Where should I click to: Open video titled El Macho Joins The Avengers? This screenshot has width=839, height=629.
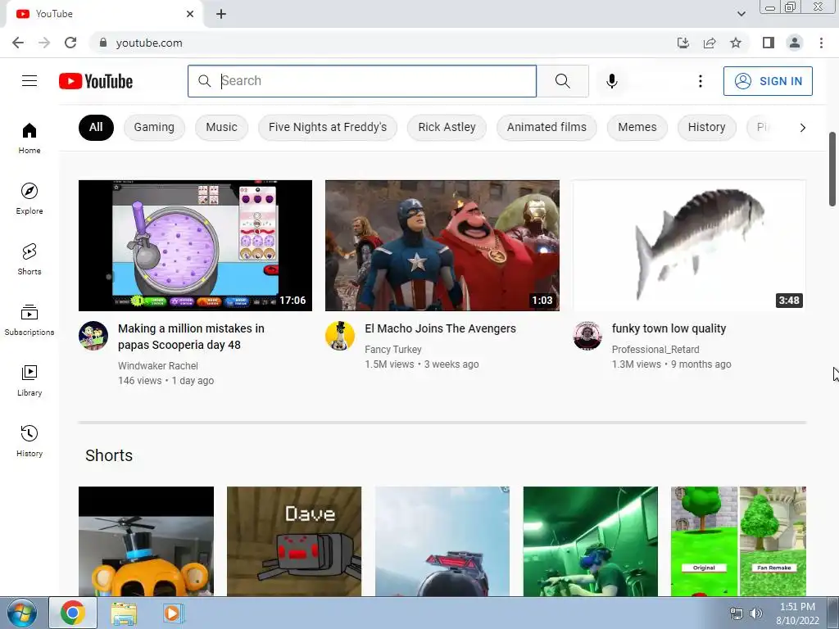pos(440,328)
